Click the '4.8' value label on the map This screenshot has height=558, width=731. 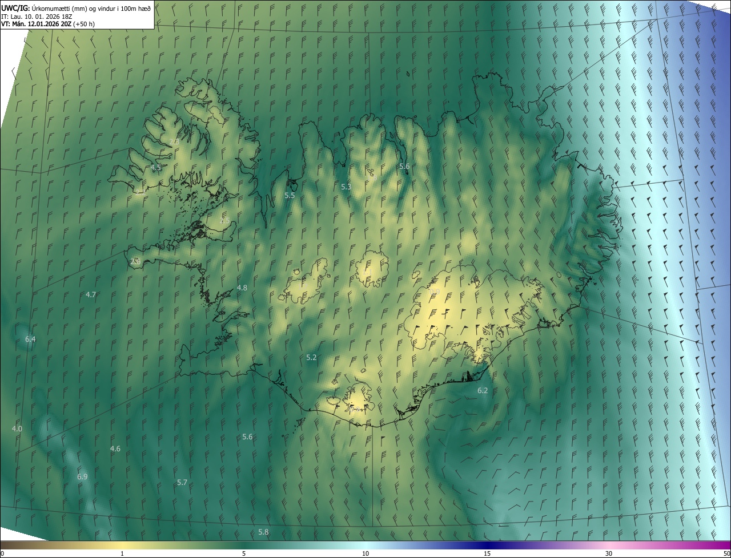click(x=242, y=288)
